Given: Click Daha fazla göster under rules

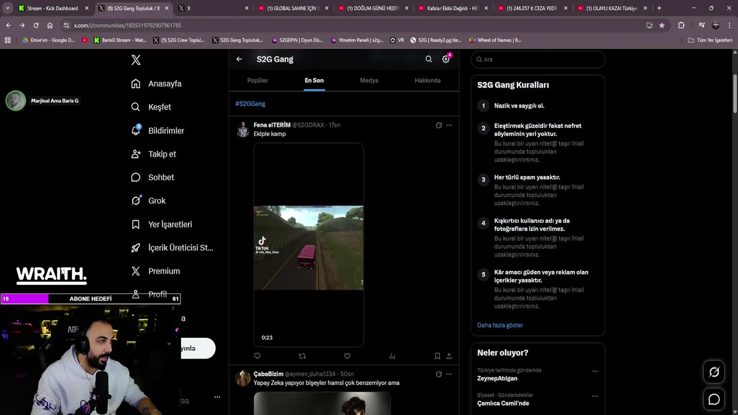Looking at the screenshot, I should (x=500, y=325).
